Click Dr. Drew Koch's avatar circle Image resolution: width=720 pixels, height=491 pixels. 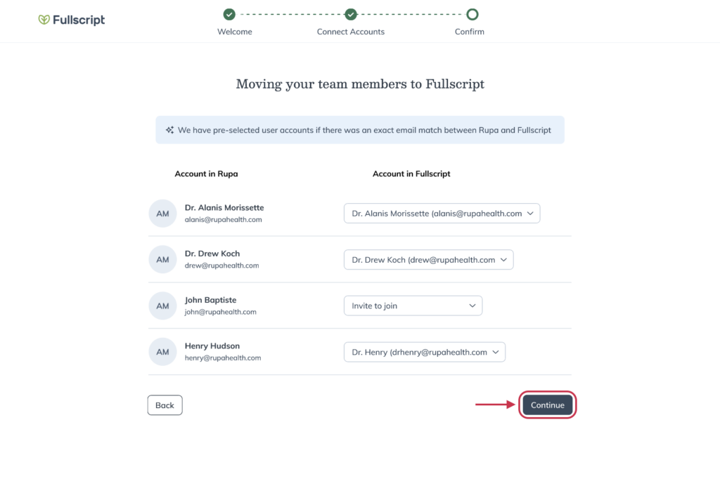162,259
